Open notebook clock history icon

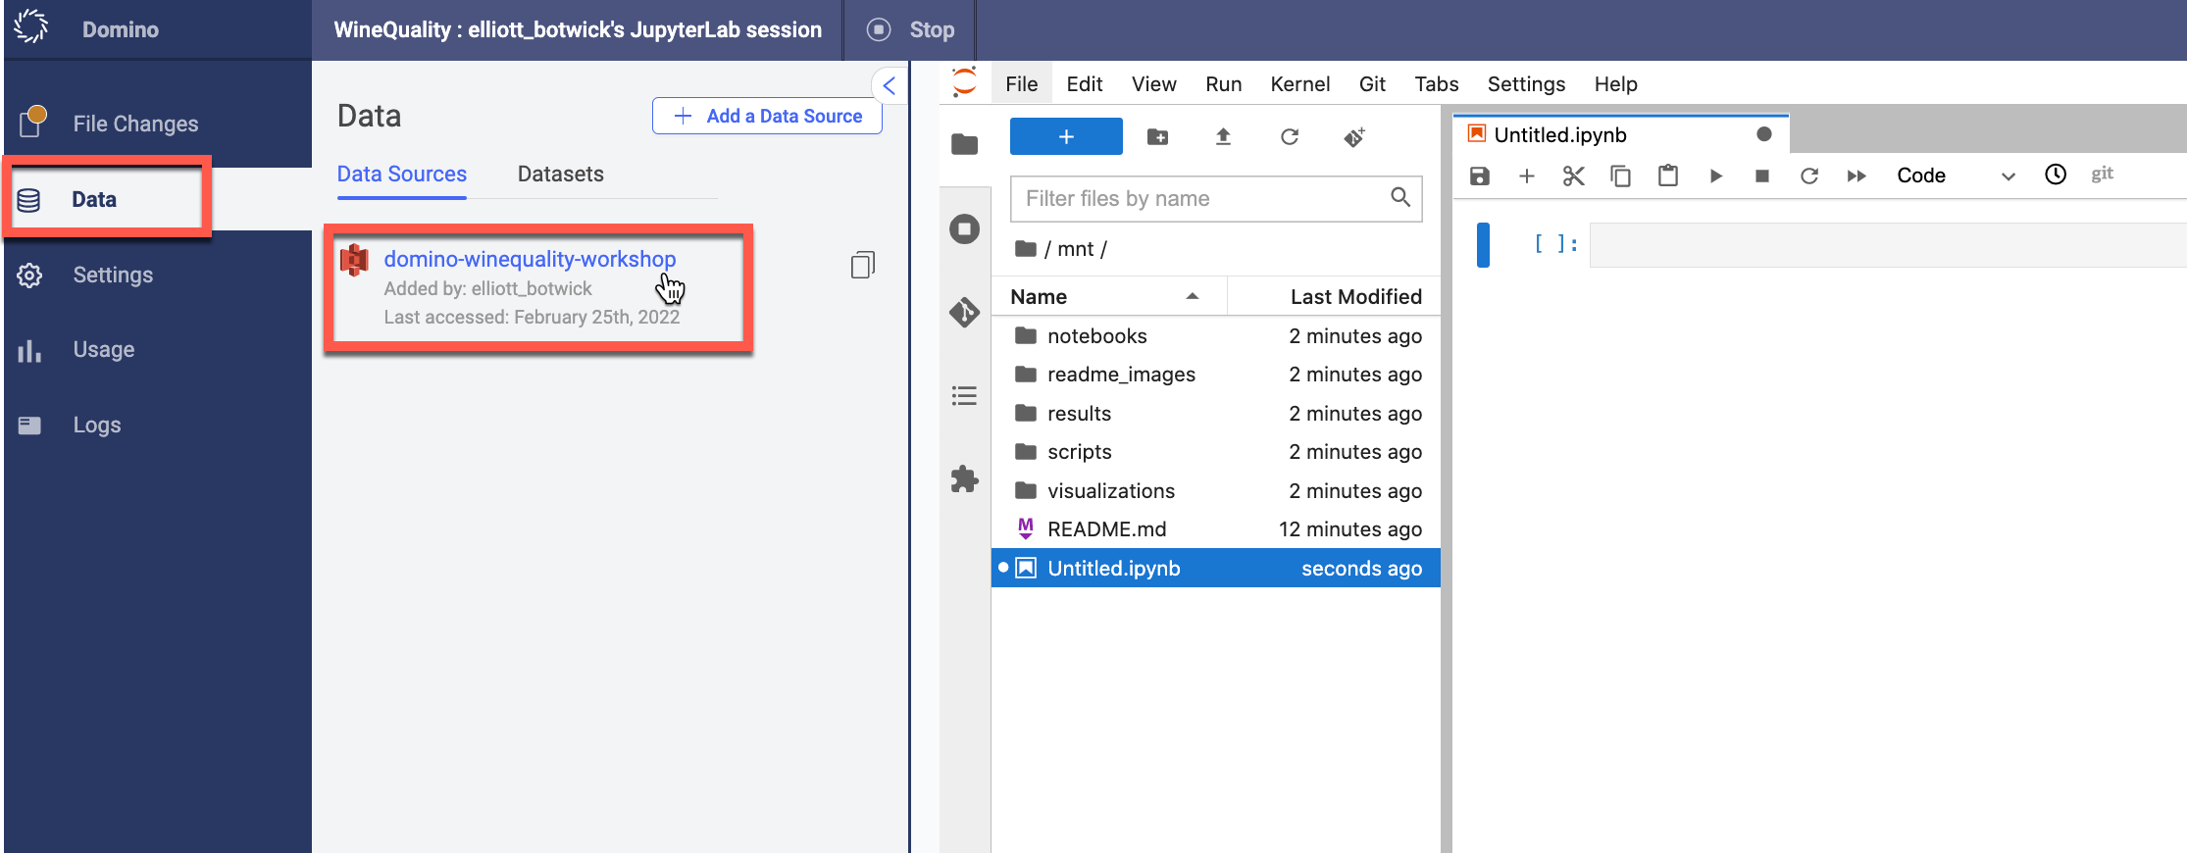[2055, 175]
